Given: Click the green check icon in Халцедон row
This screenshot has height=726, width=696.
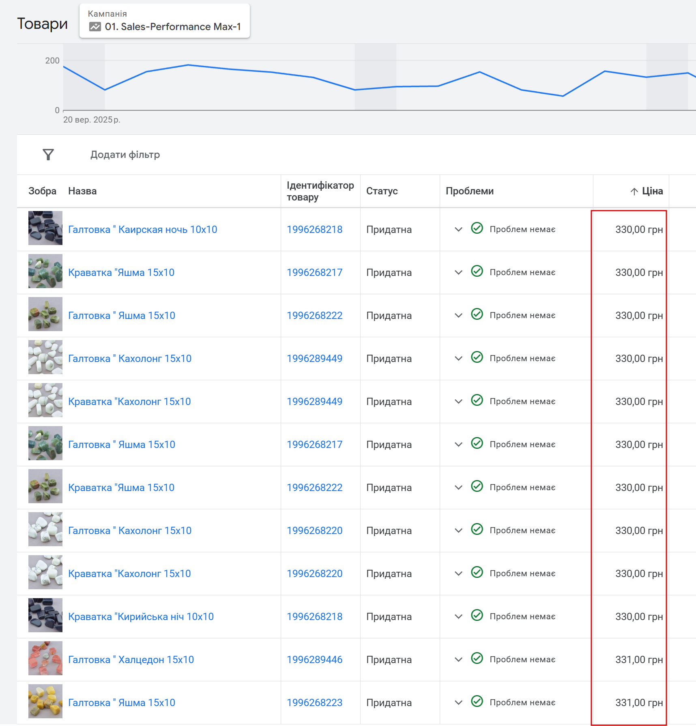Looking at the screenshot, I should click(477, 658).
